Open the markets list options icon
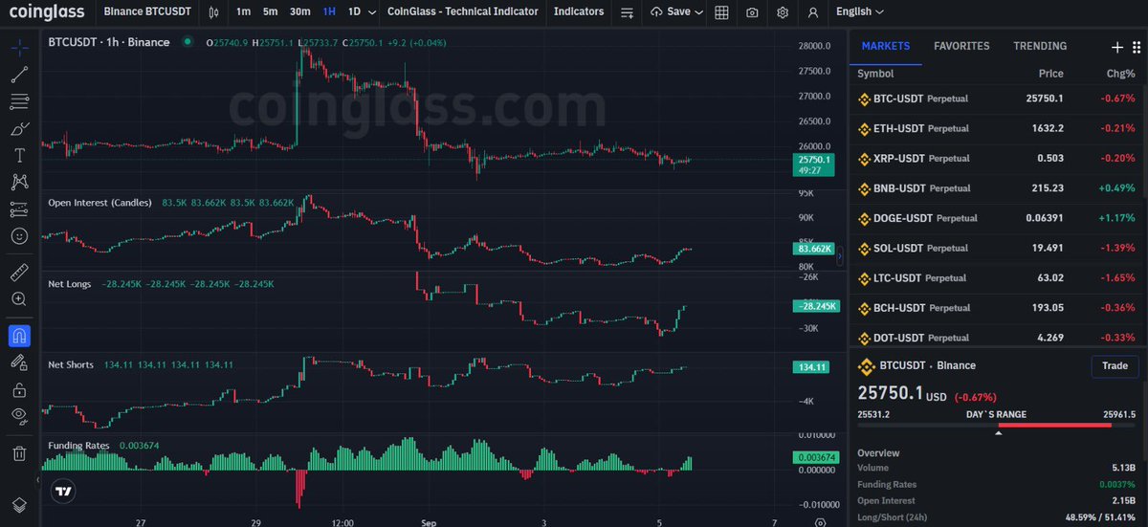 coord(1135,47)
